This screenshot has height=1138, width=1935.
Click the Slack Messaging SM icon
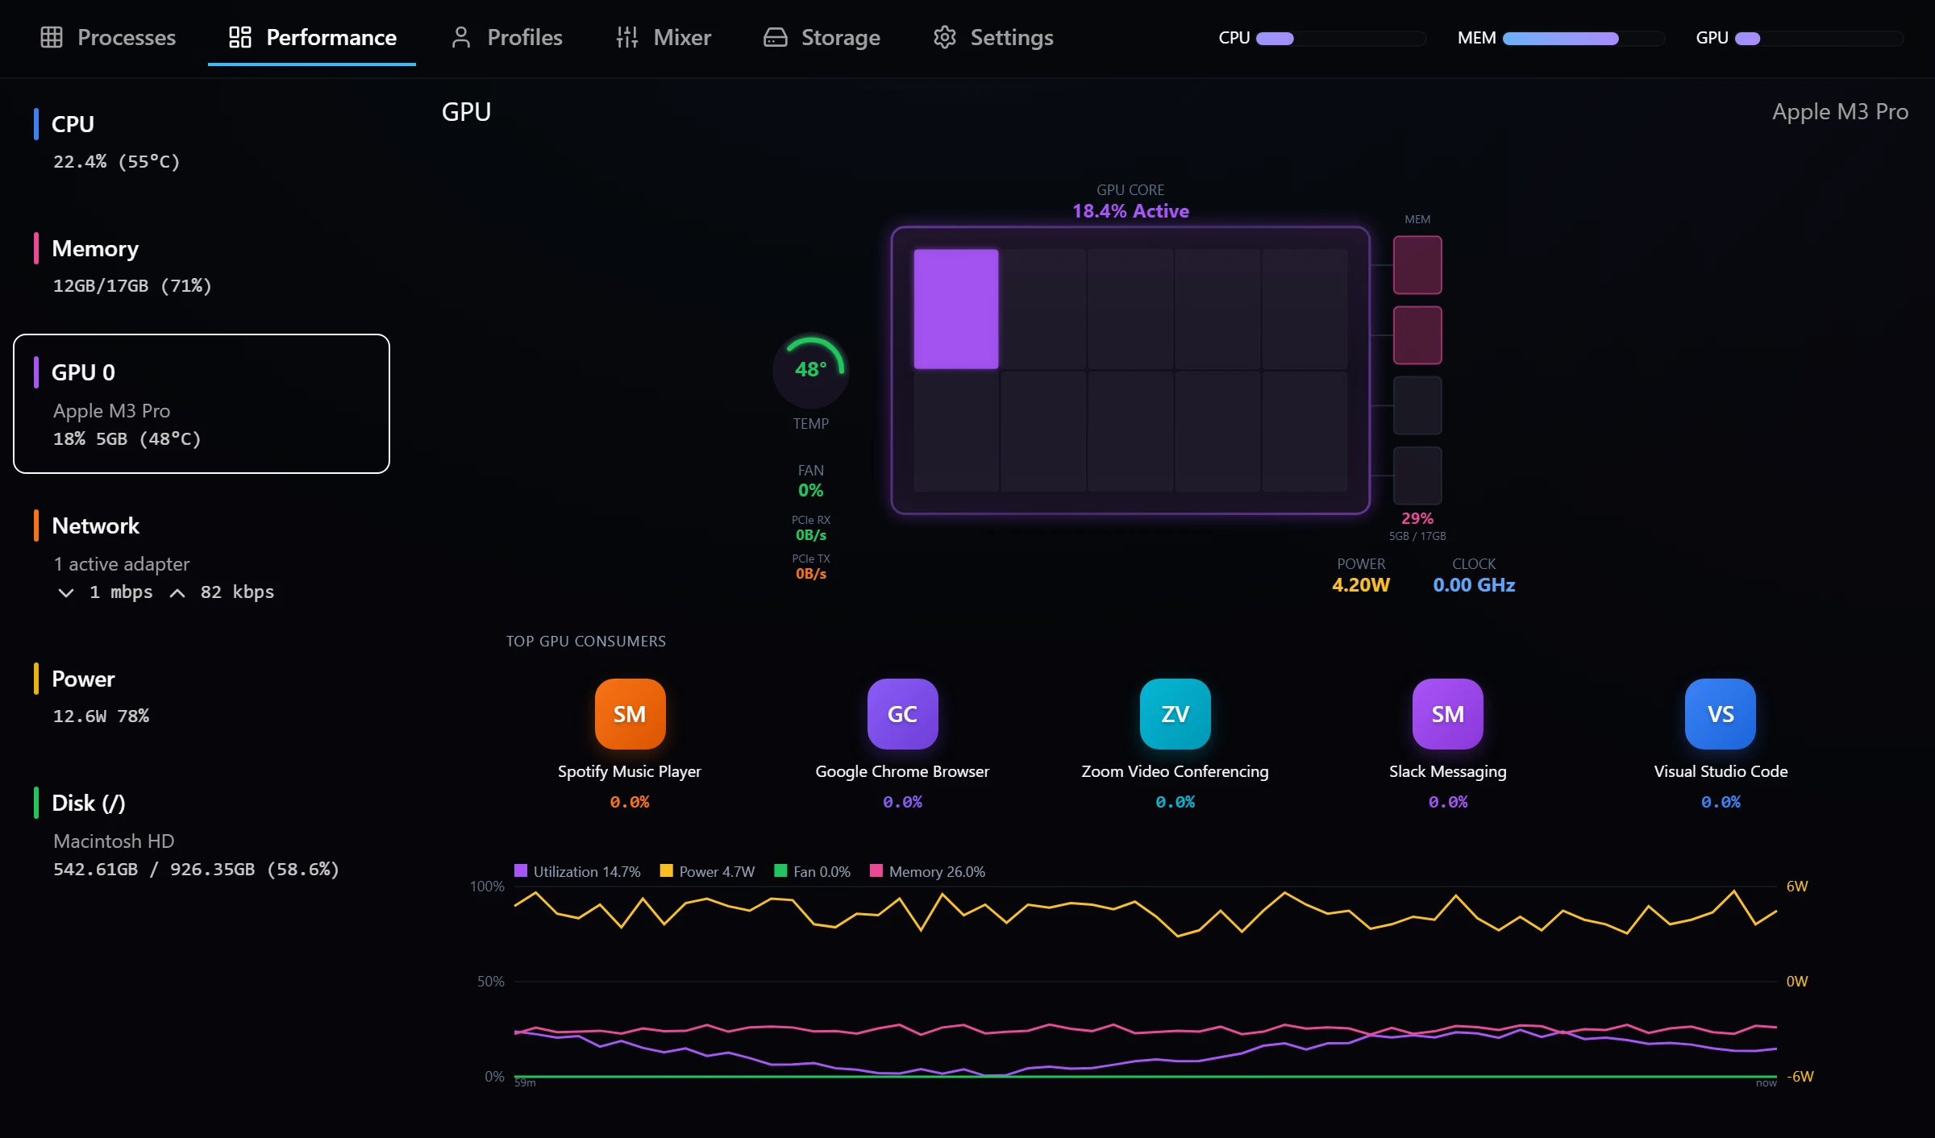(1447, 714)
